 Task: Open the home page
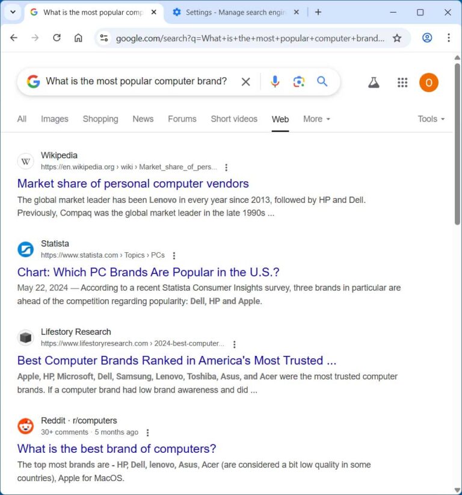[78, 38]
